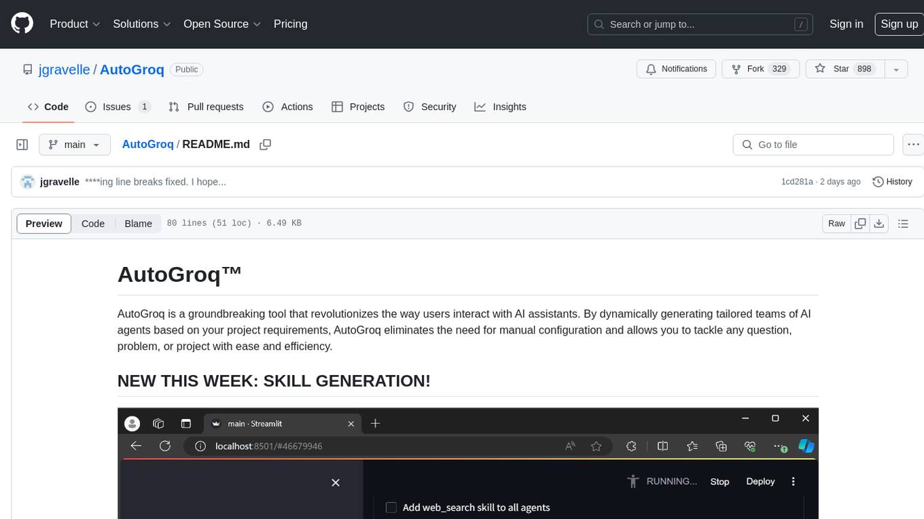The height and width of the screenshot is (519, 924).
Task: Go back in the embedded browser screenshot
Action: [136, 446]
